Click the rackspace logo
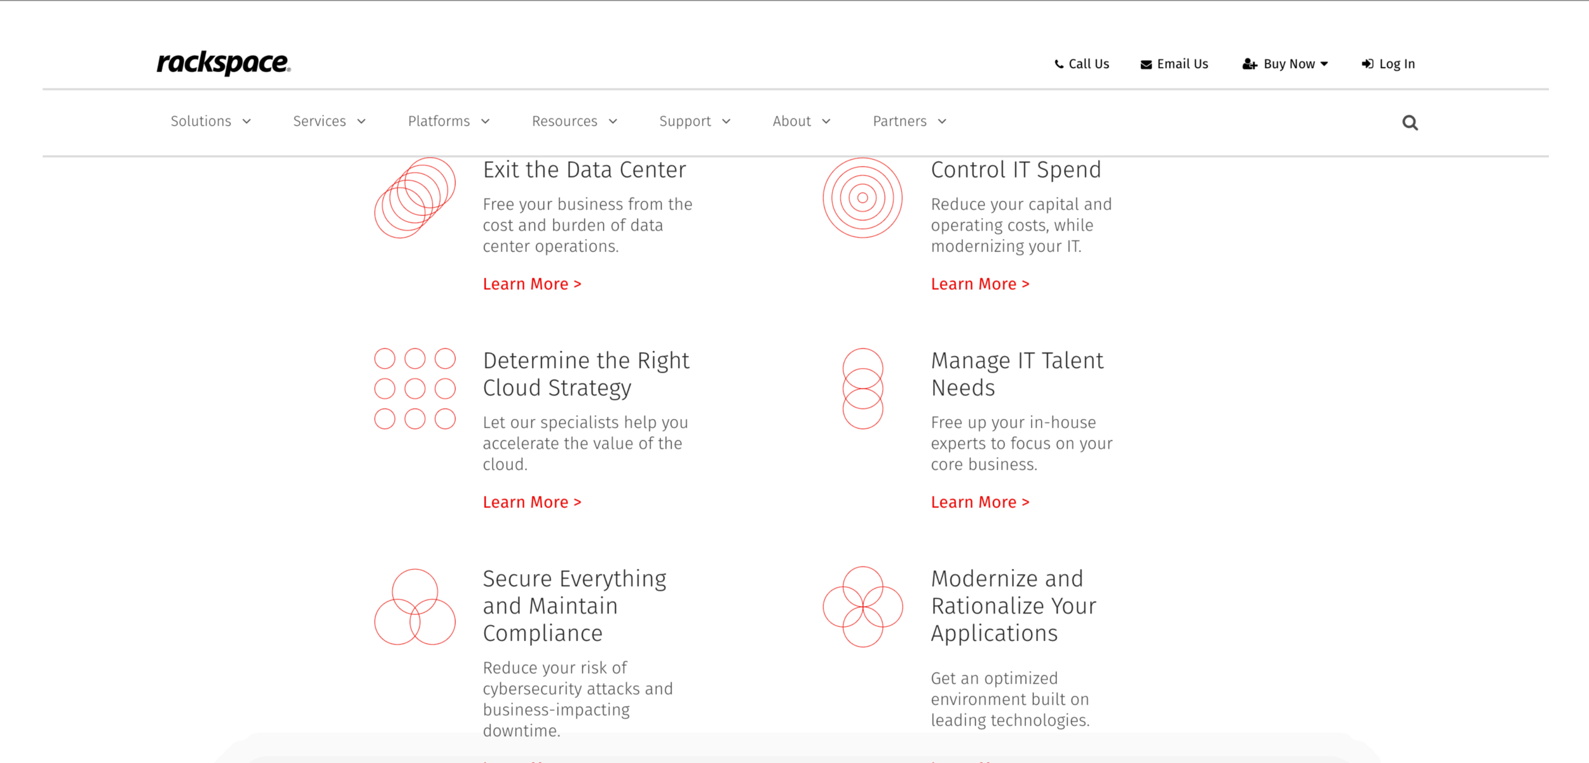Image resolution: width=1589 pixels, height=763 pixels. click(222, 63)
